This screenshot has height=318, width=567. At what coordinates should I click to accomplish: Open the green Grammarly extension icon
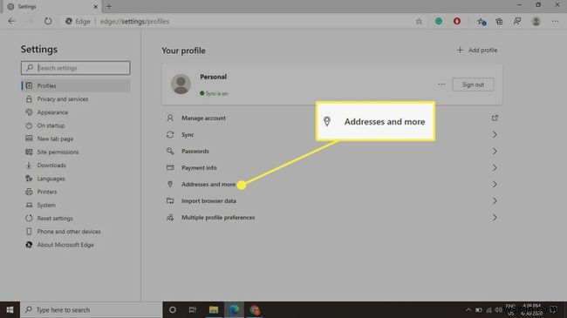[x=439, y=21]
